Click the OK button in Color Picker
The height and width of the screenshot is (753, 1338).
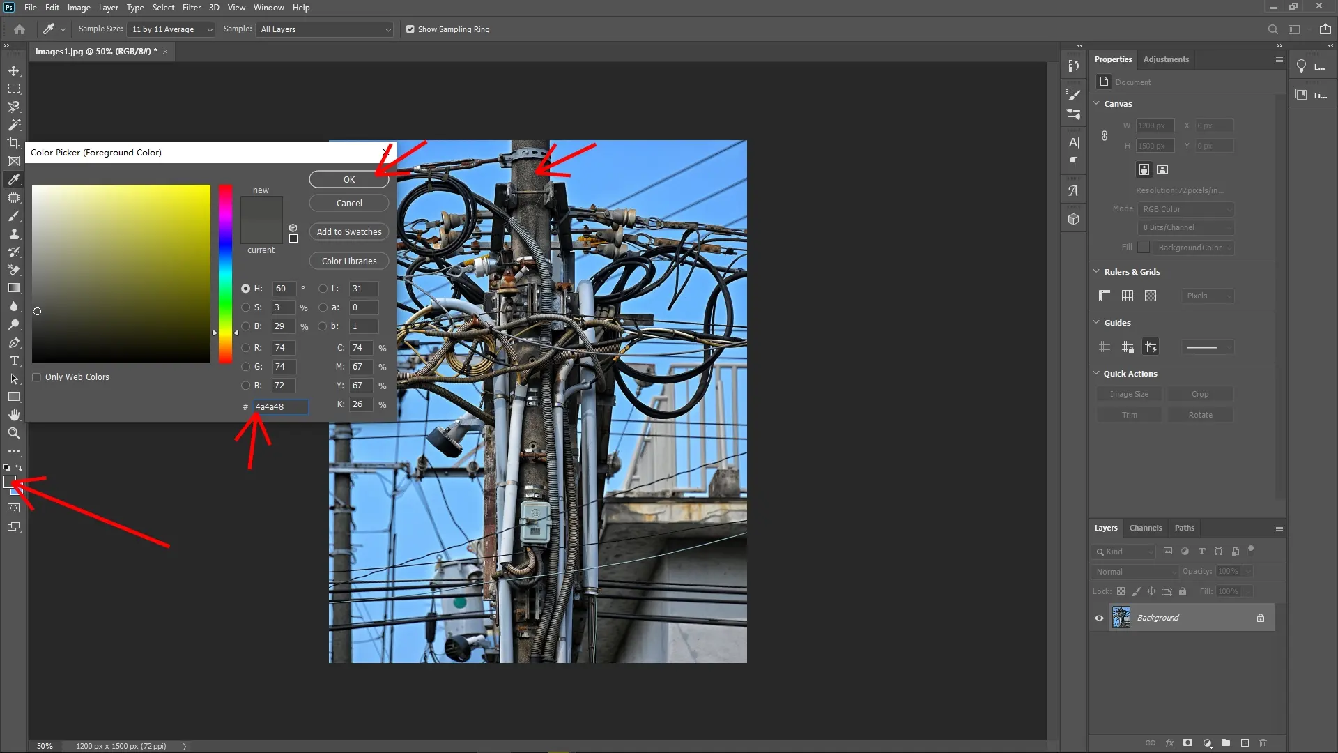pyautogui.click(x=348, y=179)
